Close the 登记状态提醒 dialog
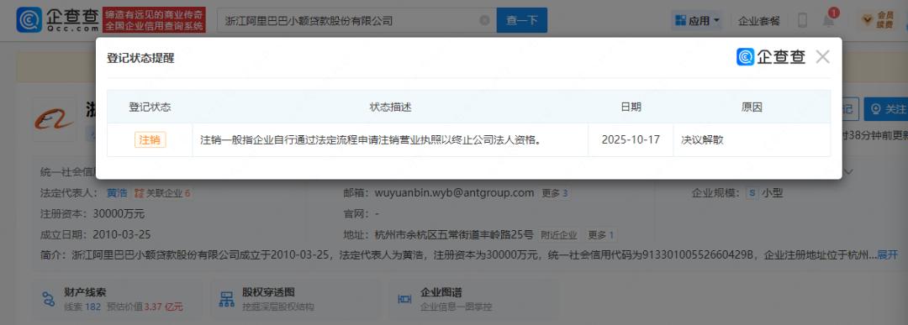This screenshot has height=325, width=908. click(x=822, y=56)
